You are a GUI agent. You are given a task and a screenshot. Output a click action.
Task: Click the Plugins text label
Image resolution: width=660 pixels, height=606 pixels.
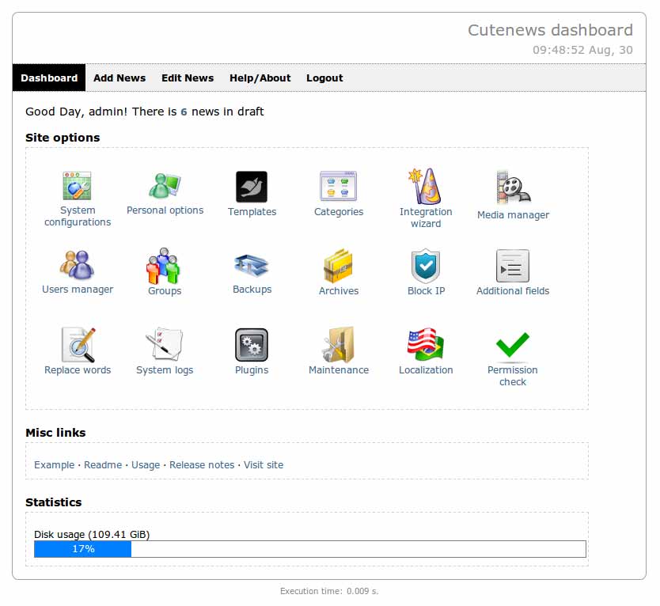point(252,370)
